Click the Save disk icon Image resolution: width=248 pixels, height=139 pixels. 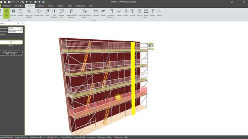pos(9,2)
